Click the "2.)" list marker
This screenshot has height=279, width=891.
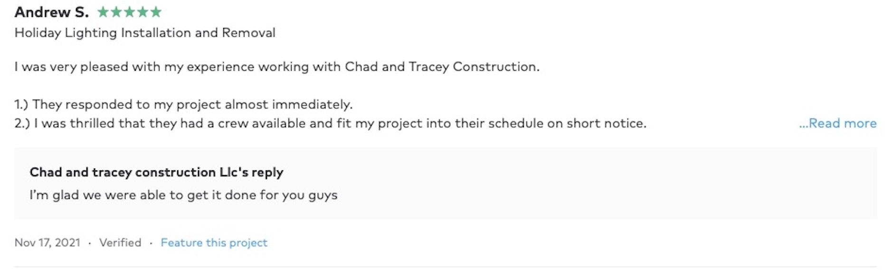[22, 123]
